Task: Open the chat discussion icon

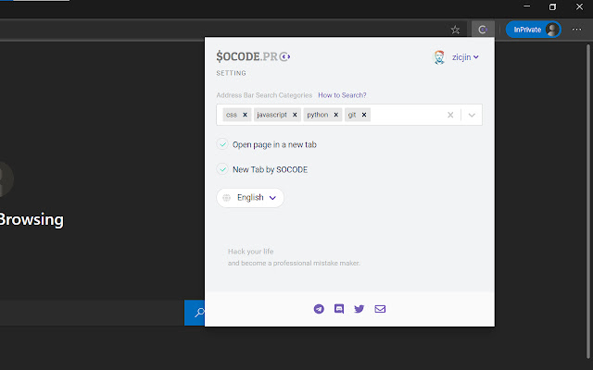Action: (x=339, y=309)
